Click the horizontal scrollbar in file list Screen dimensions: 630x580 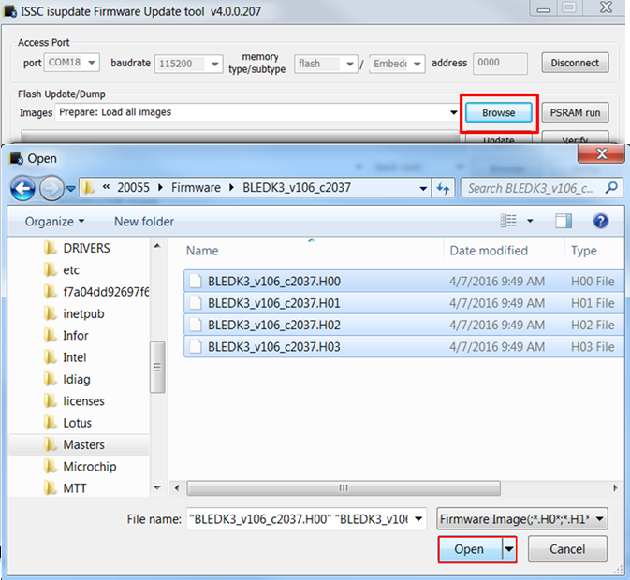[343, 488]
